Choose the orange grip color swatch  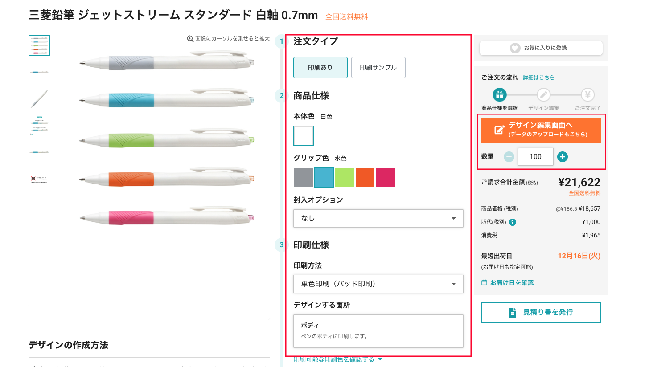coord(365,178)
